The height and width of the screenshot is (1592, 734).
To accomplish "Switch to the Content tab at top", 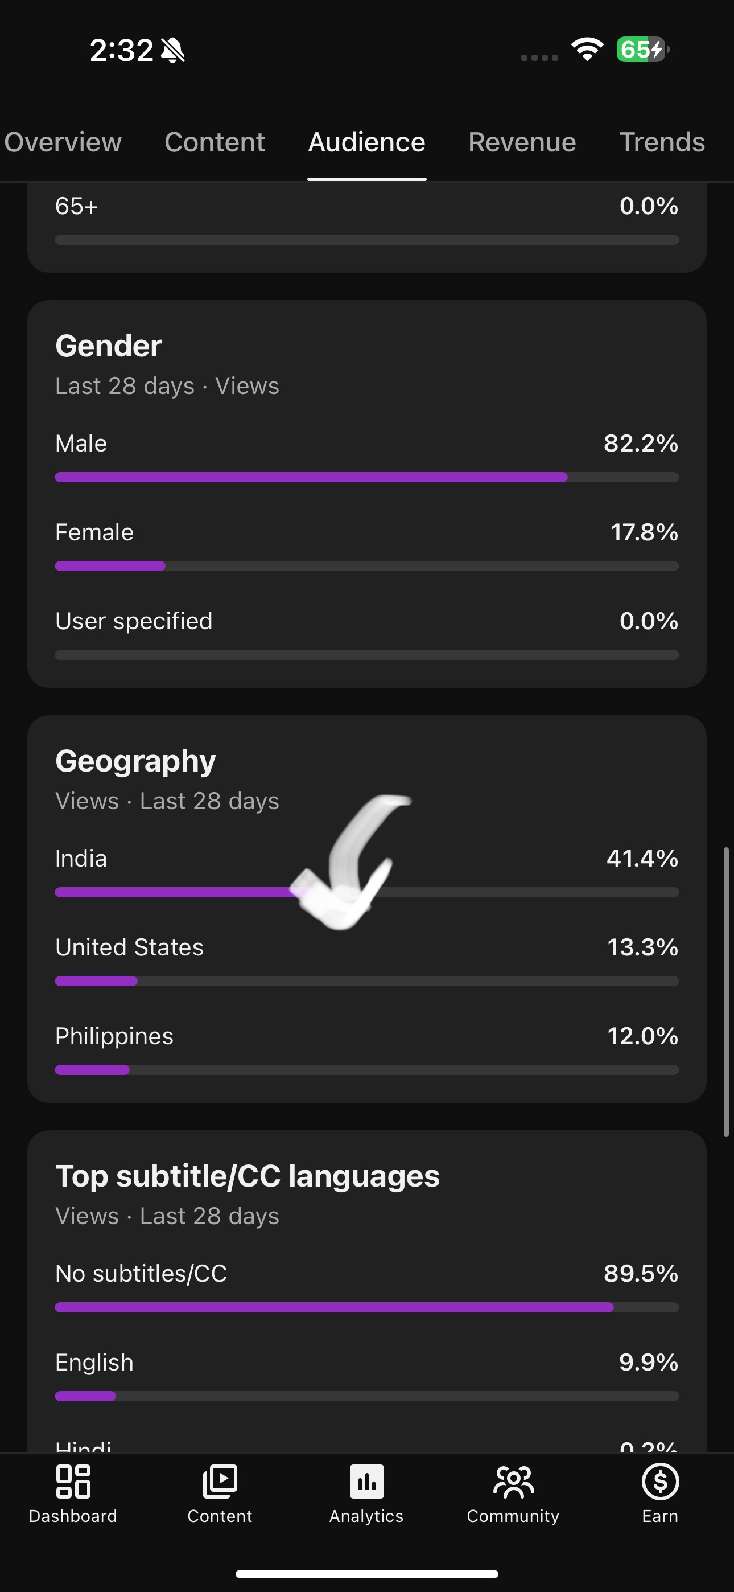I will (x=215, y=142).
